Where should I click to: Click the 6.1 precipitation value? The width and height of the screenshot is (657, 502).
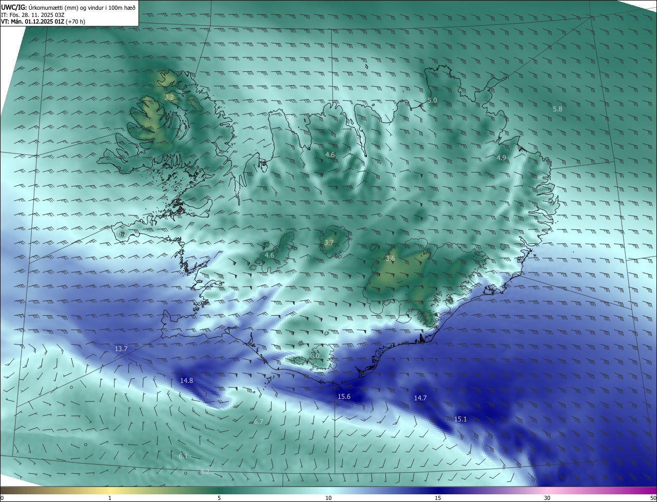(x=183, y=456)
